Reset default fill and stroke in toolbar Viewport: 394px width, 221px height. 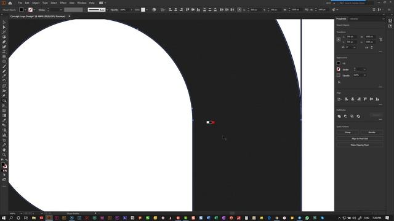pyautogui.click(x=2, y=160)
